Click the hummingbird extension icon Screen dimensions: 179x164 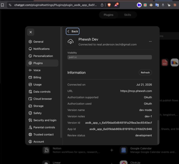169,5
